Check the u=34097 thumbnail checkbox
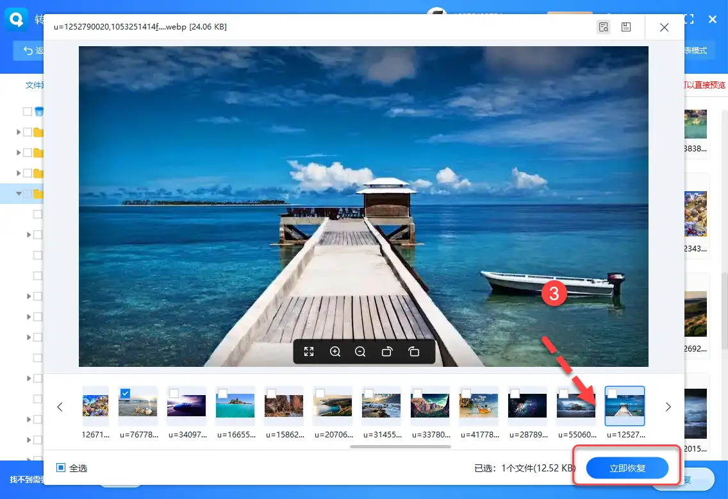The height and width of the screenshot is (499, 728). click(174, 393)
